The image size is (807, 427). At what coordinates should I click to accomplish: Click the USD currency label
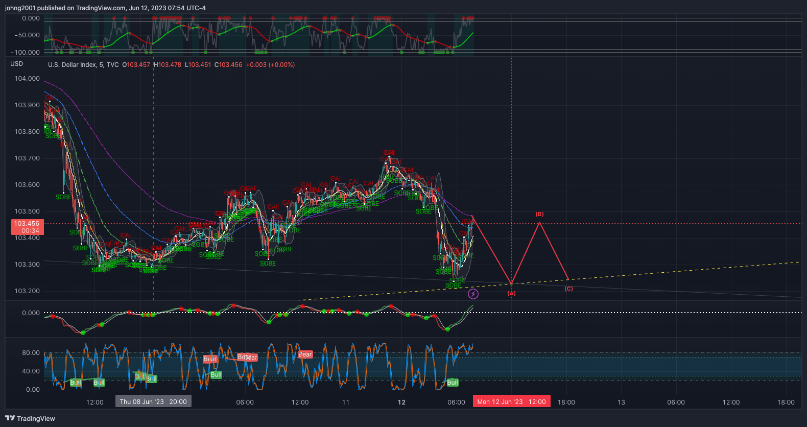(x=17, y=64)
